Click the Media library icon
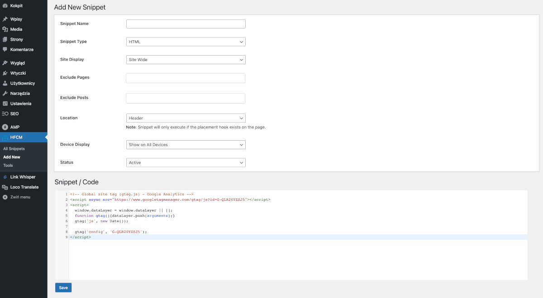543x298 pixels. pos(5,29)
